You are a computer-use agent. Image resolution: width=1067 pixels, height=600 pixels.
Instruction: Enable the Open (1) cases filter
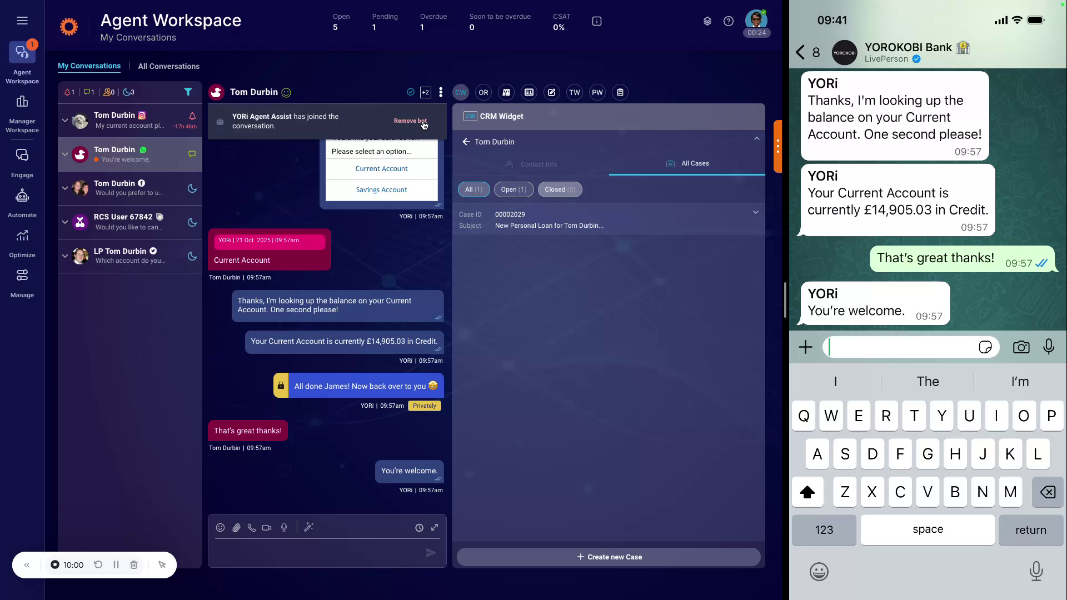point(513,189)
